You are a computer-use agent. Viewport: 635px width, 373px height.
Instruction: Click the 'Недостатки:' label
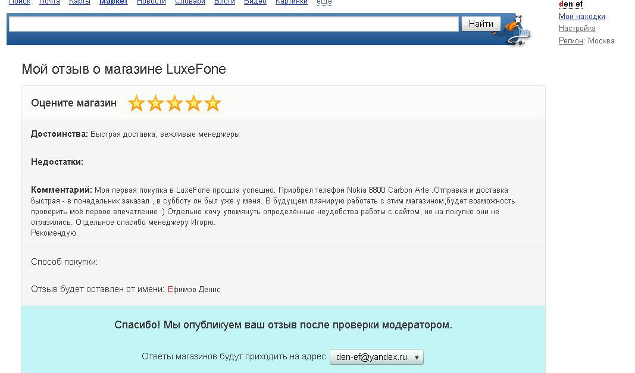point(57,162)
